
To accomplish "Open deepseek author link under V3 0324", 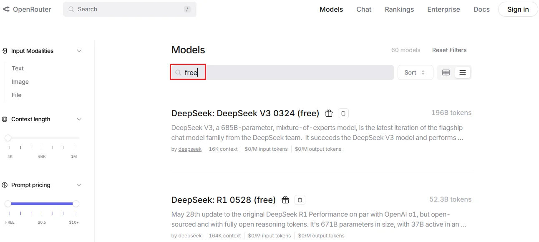I will (x=190, y=149).
